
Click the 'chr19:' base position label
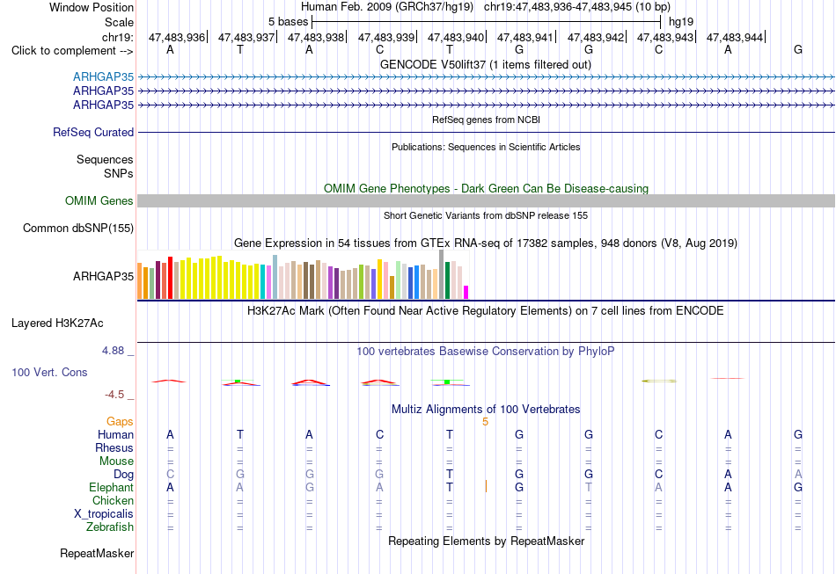(118, 37)
